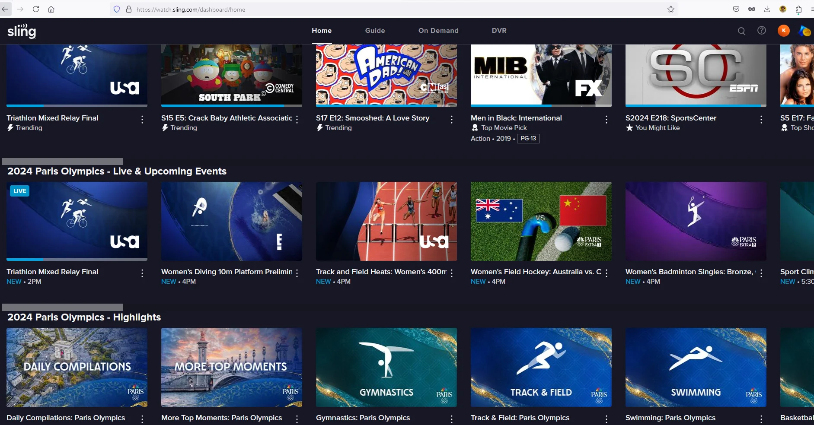This screenshot has height=425, width=814.
Task: Open the Track & Field highlights thumbnail
Action: (x=541, y=367)
